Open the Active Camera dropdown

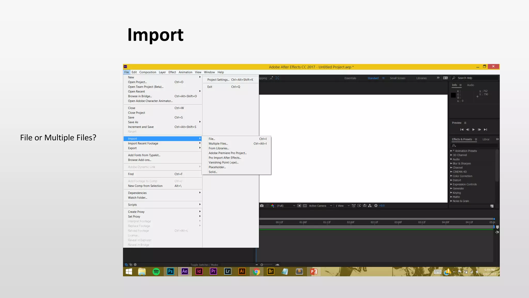[320, 206]
